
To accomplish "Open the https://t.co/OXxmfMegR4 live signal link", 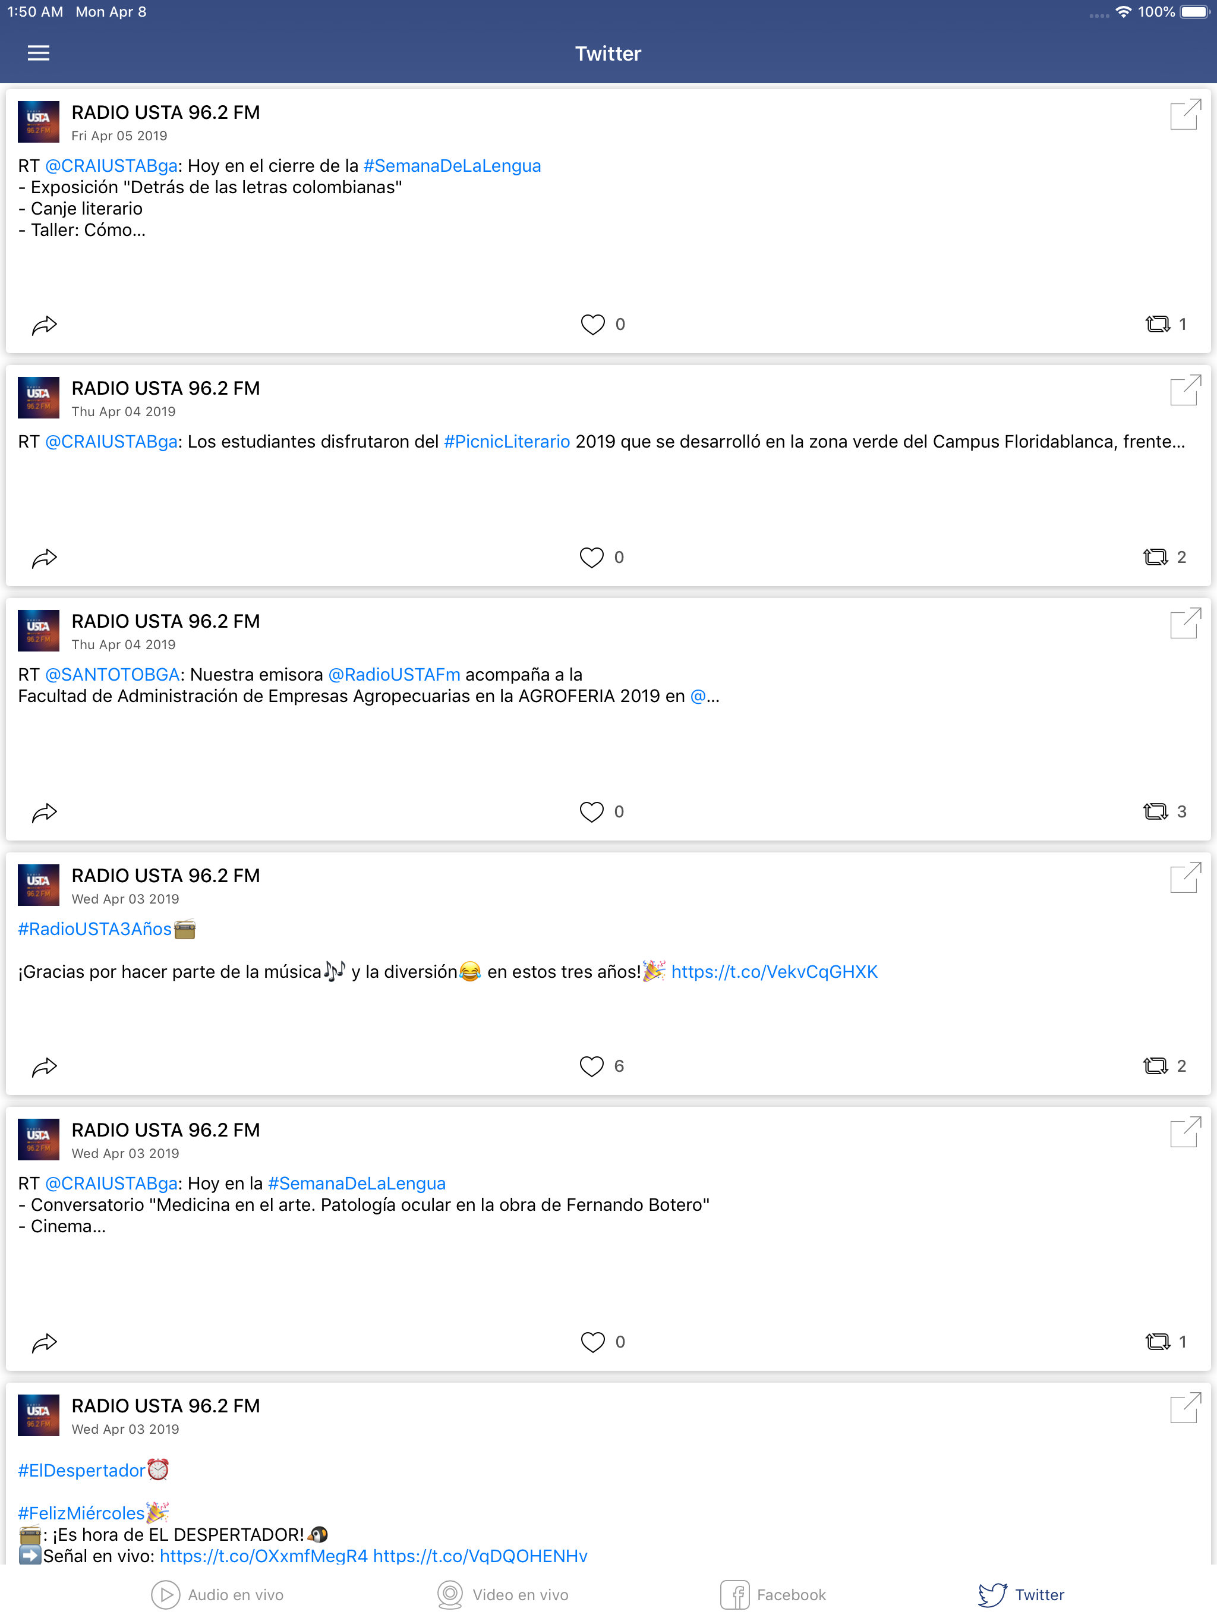I will 263,1556.
